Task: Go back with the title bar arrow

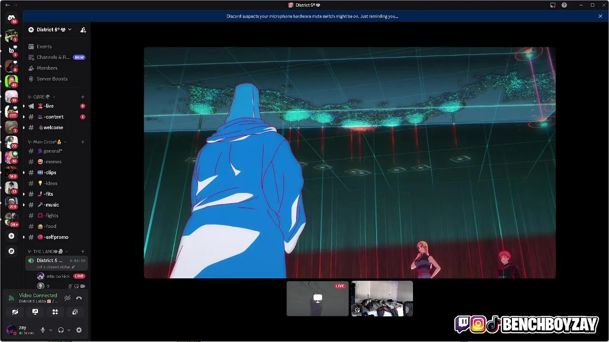Action: [7, 5]
